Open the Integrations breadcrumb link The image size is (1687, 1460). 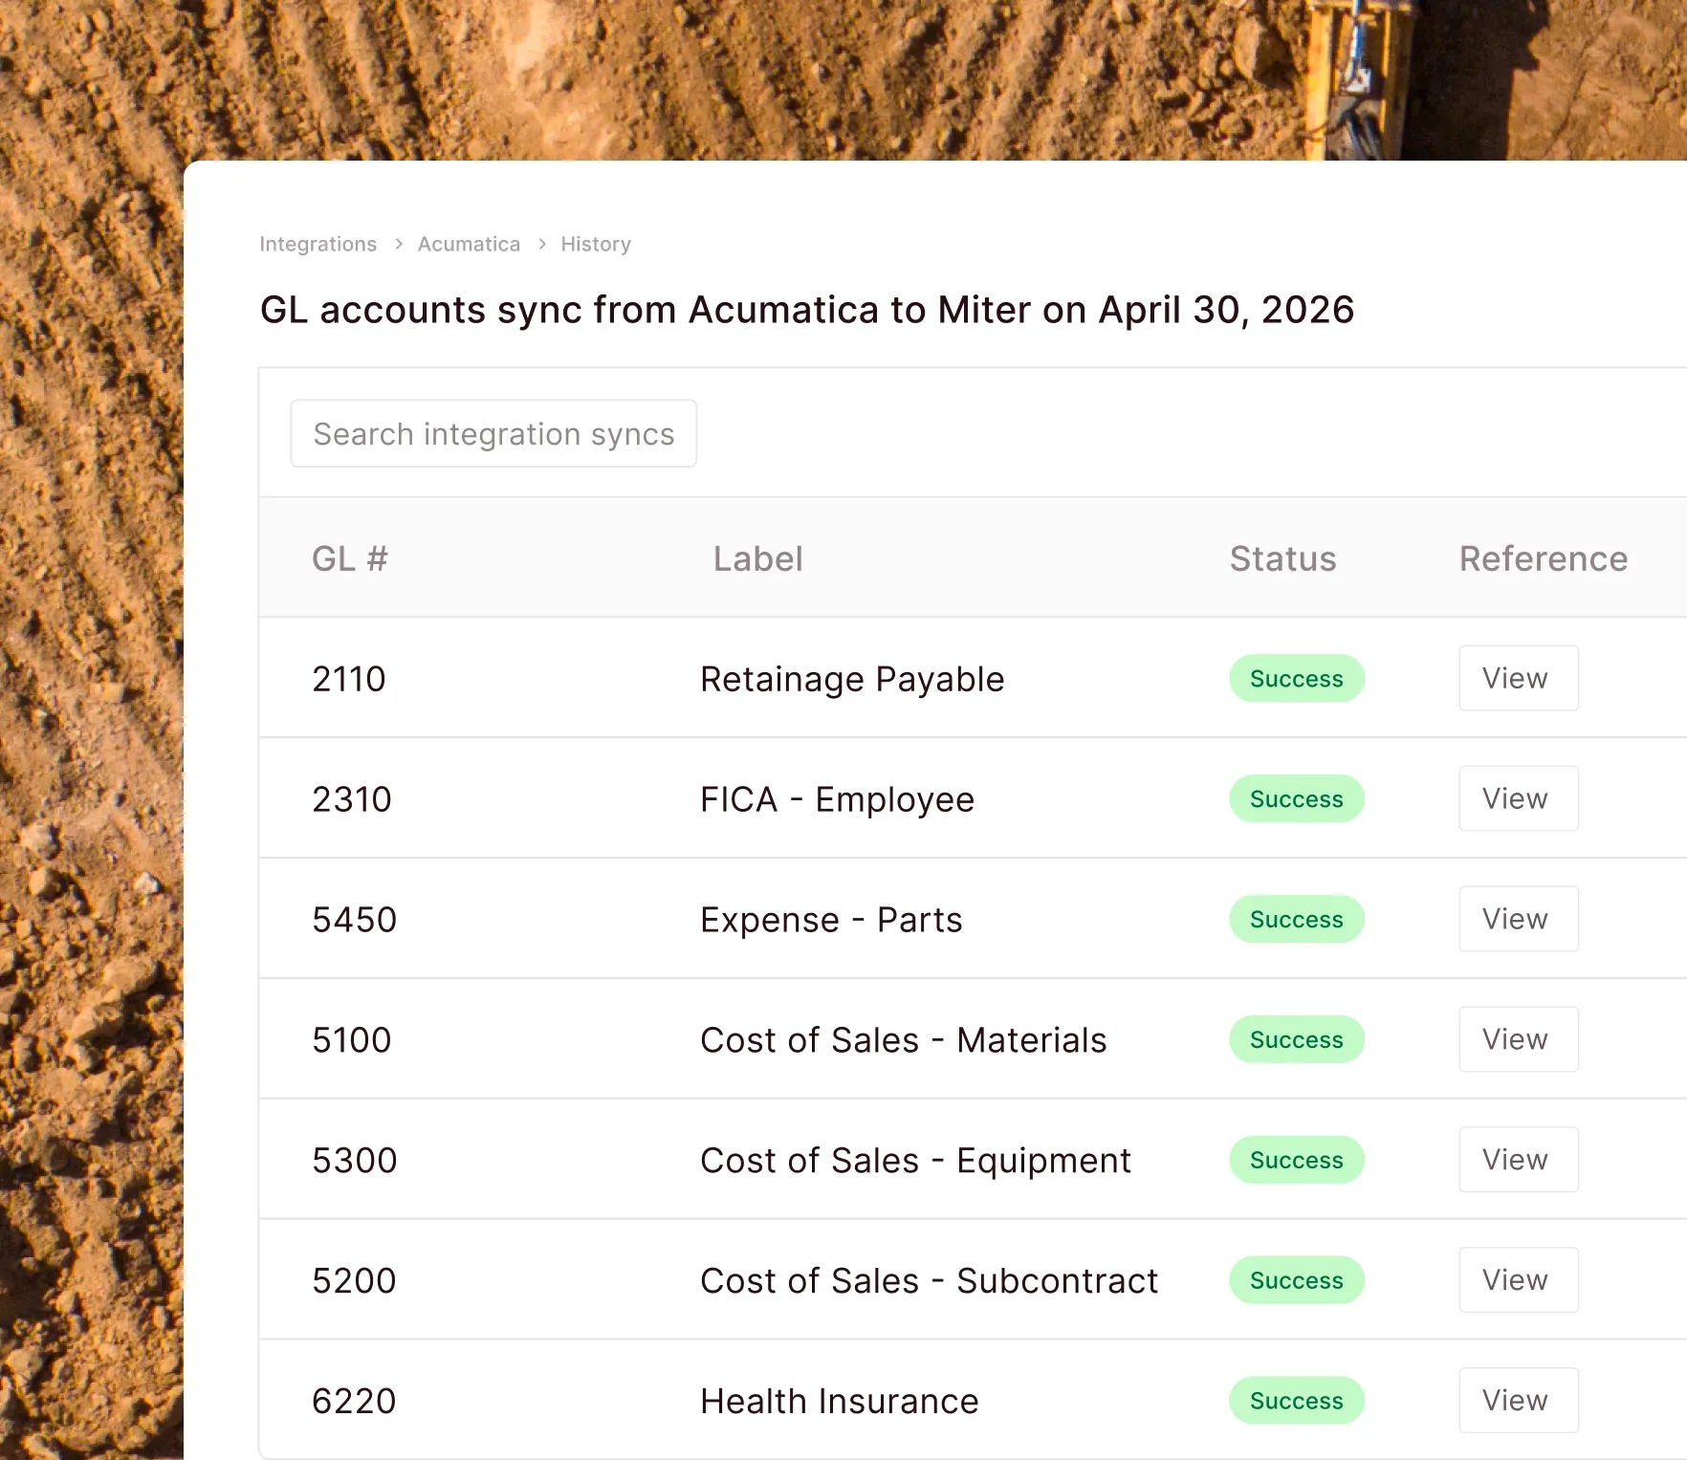318,244
